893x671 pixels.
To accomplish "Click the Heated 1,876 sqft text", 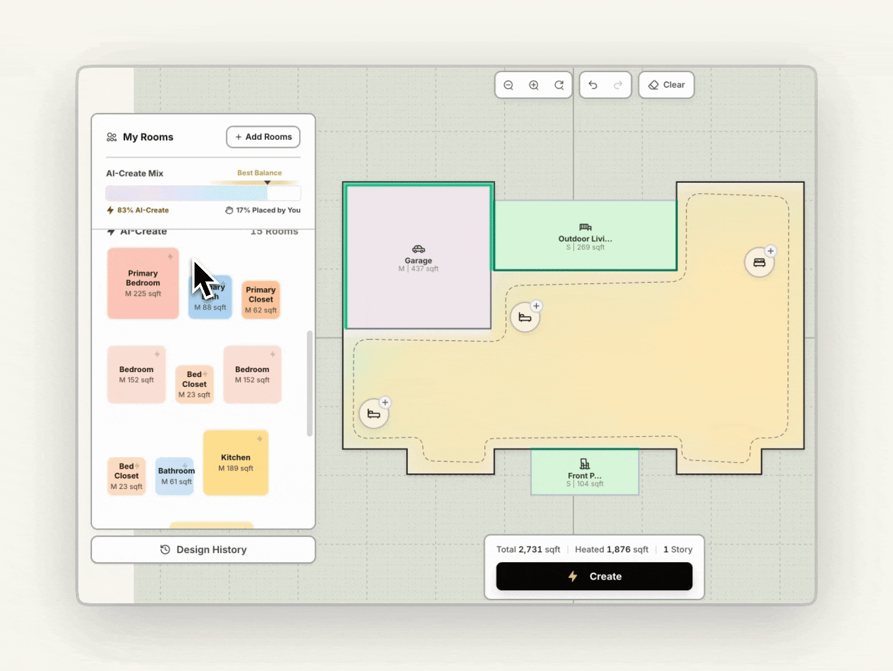I will (611, 549).
